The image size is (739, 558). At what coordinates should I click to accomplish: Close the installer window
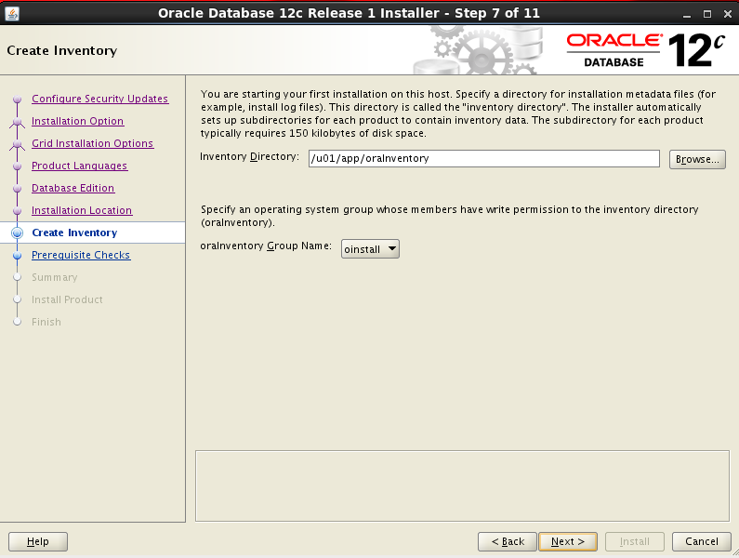click(728, 14)
